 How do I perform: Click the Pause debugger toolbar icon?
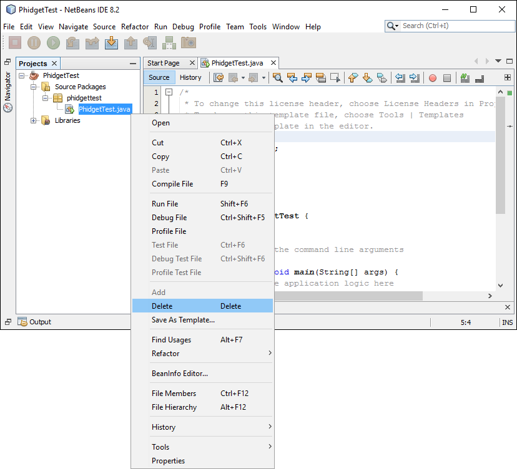34,42
